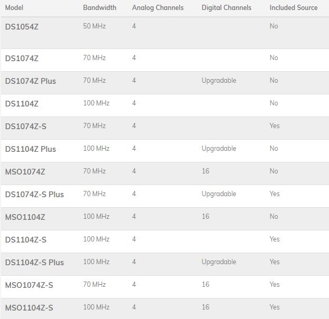Screen dimensions: 329x319
Task: Select the DS1054Z model name
Action: click(22, 27)
